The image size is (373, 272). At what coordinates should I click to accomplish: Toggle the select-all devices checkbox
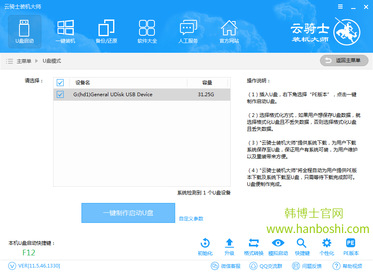60,82
